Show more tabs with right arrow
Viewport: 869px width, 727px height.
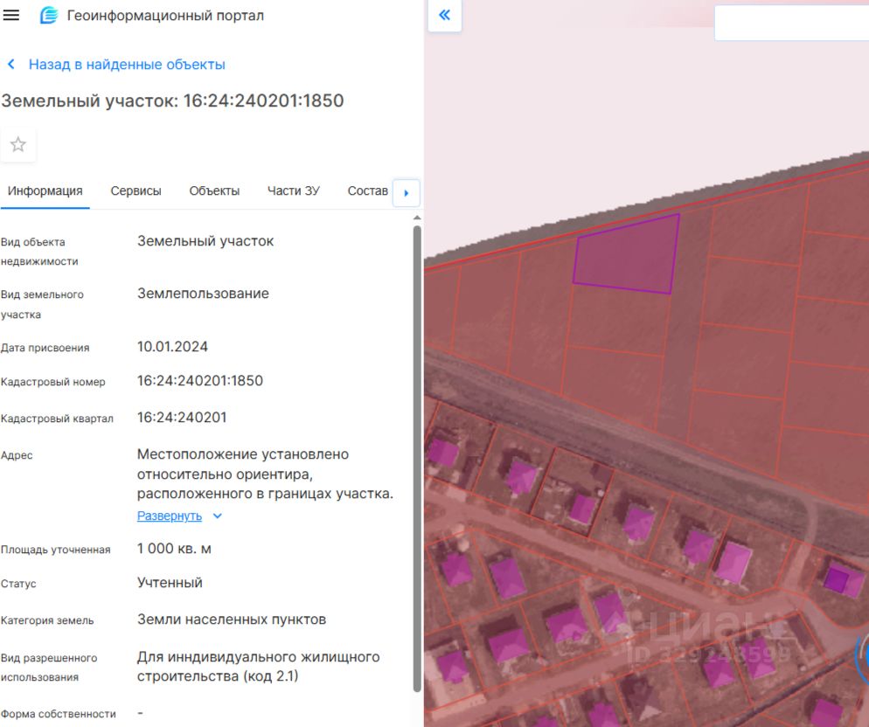tap(407, 193)
